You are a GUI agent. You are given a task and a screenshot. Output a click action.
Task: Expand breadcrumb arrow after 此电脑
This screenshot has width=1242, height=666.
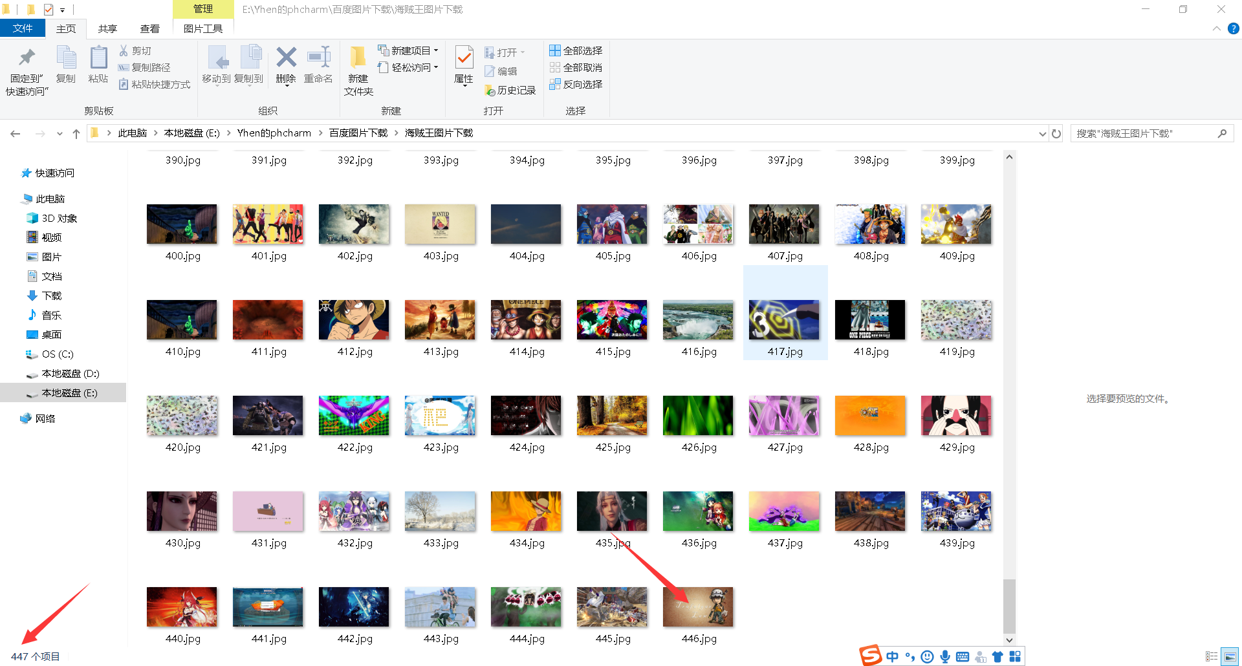click(156, 133)
